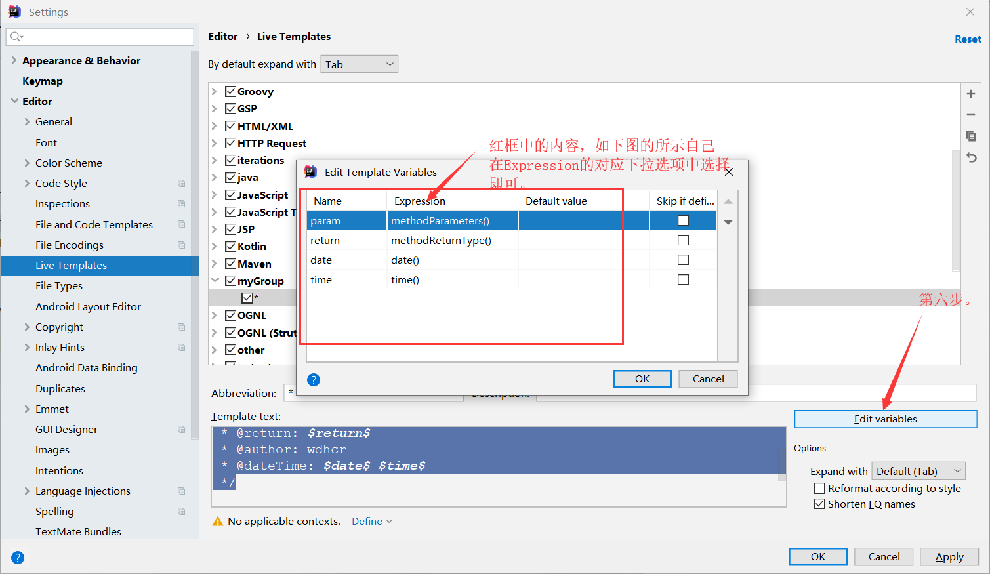The width and height of the screenshot is (990, 574).
Task: Remove selected template using the minus icon
Action: click(970, 115)
